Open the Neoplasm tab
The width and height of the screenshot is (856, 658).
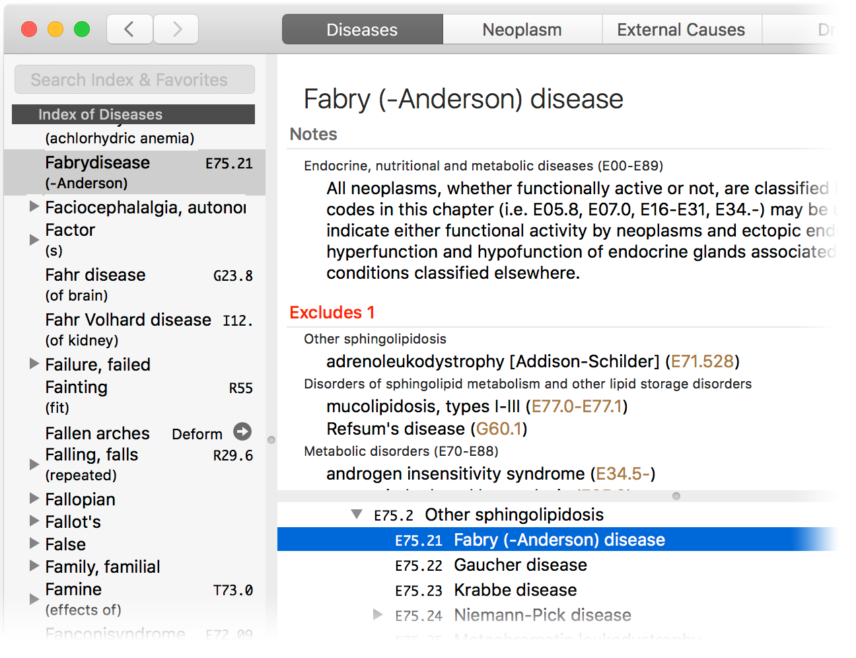point(522,30)
